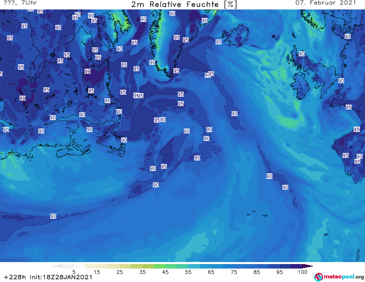Click the 90 contour label on England's east coast
This screenshot has width=365, height=282.
coord(341,81)
